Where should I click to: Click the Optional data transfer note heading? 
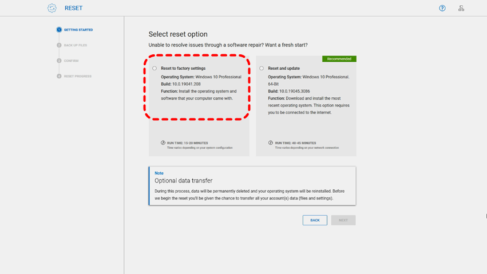(x=183, y=181)
